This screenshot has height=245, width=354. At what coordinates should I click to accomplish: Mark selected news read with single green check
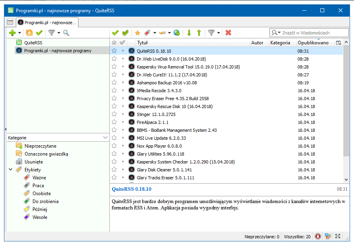pos(115,33)
